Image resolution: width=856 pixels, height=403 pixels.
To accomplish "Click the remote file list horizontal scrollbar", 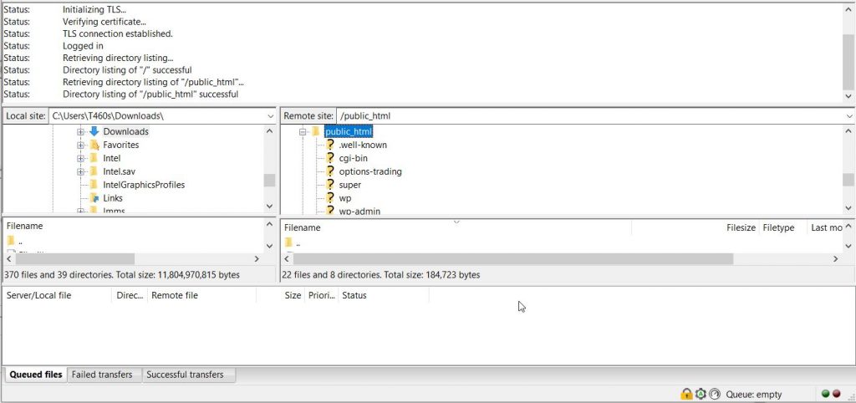I will click(513, 259).
